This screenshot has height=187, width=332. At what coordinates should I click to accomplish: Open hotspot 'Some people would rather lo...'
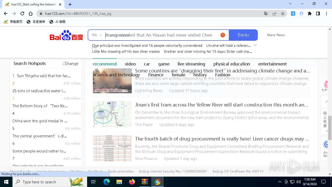[x=39, y=151]
